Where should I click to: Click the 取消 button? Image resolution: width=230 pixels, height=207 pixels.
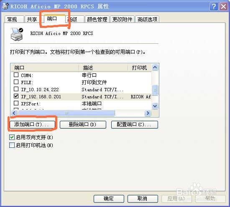point(143,199)
